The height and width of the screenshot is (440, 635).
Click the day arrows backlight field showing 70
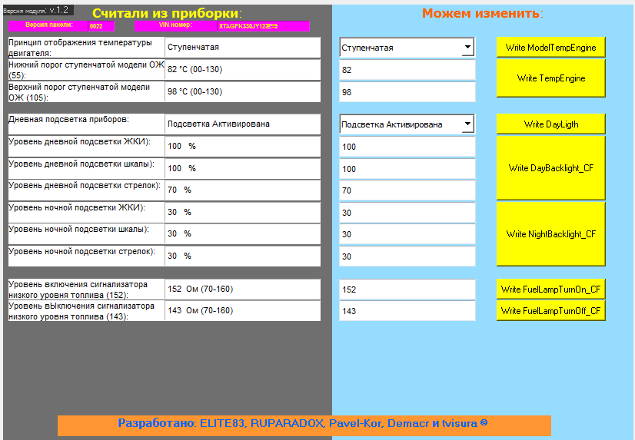(x=407, y=190)
